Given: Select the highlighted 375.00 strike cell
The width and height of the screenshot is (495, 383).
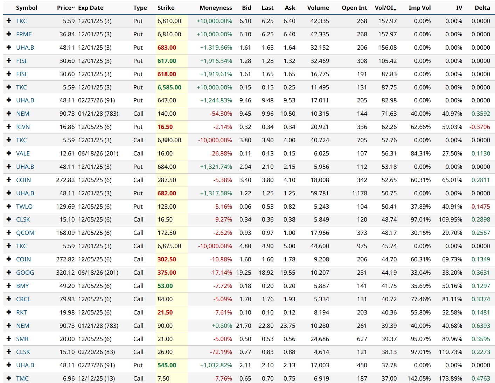Looking at the screenshot, I should click(x=167, y=273).
